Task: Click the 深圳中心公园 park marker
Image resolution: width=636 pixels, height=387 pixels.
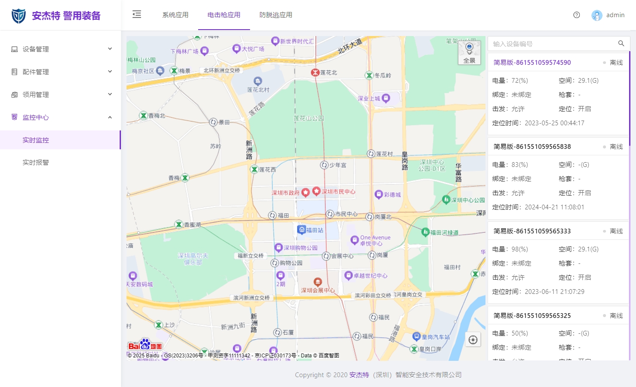Action: [446, 200]
